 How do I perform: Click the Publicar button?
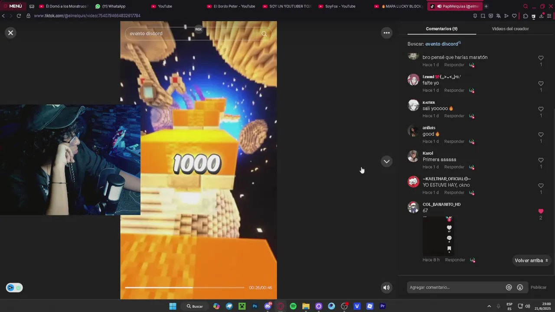(539, 287)
